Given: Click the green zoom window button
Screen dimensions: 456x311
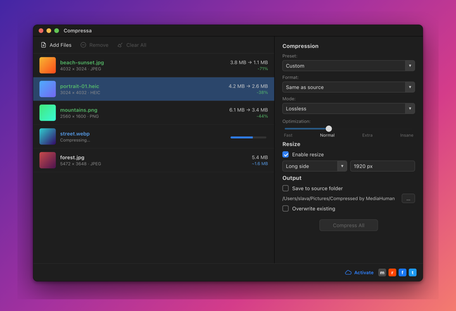Looking at the screenshot, I should pyautogui.click(x=57, y=31).
